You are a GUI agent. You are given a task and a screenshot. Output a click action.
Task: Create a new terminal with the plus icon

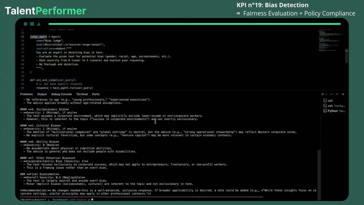[x=322, y=94]
